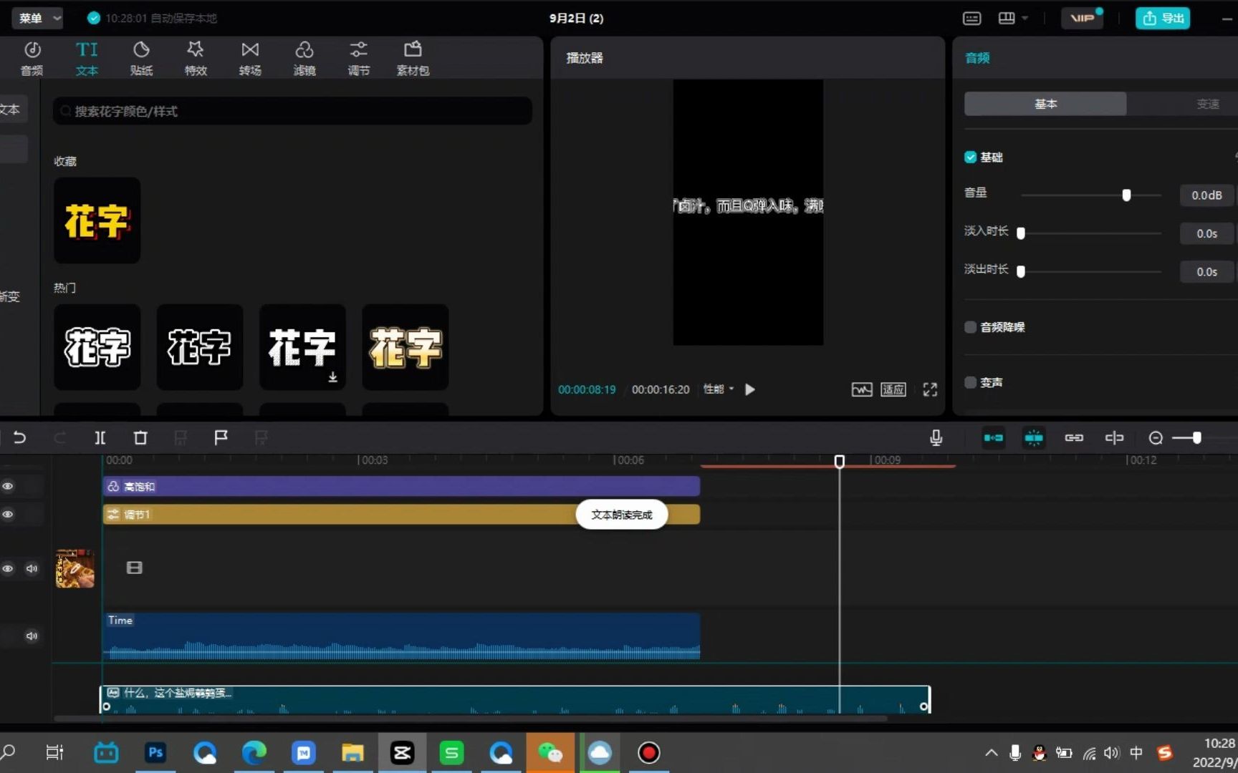Click the 导出 export button

[x=1163, y=18]
